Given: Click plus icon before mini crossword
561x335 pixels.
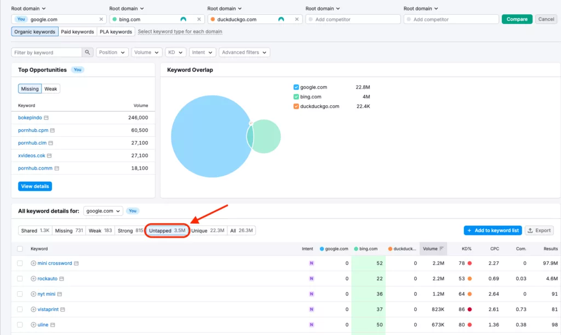Looking at the screenshot, I should tap(33, 263).
